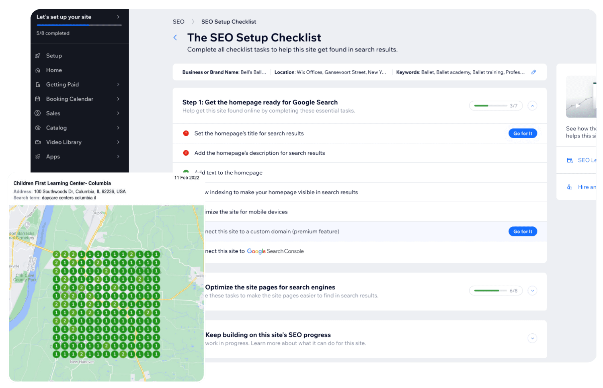
Task: Click the red alert icon for homepage description
Action: [186, 153]
